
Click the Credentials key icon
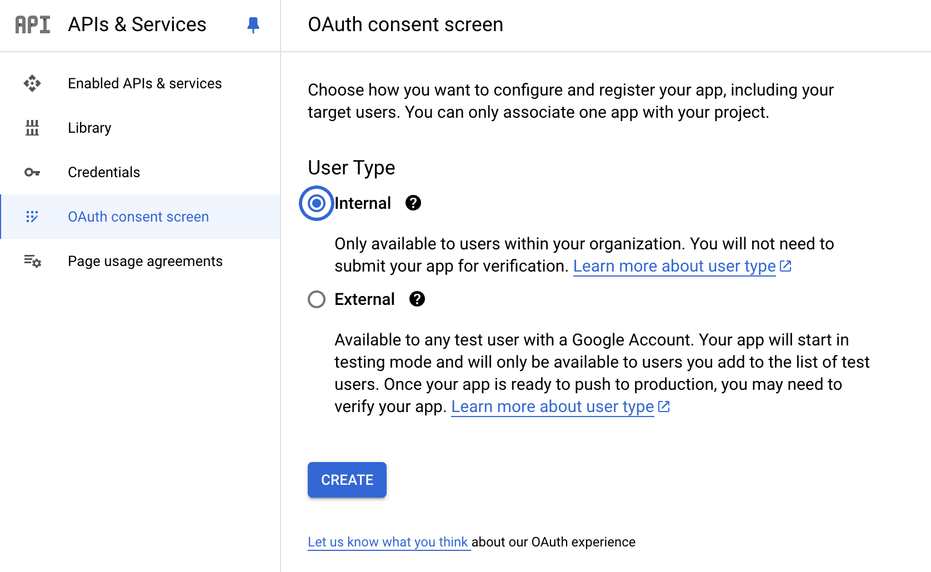pyautogui.click(x=33, y=172)
